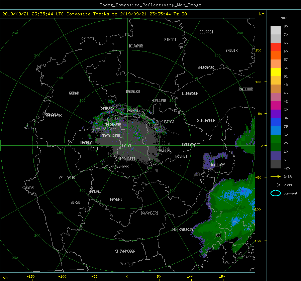Click the RAICHUR city label

(246, 89)
